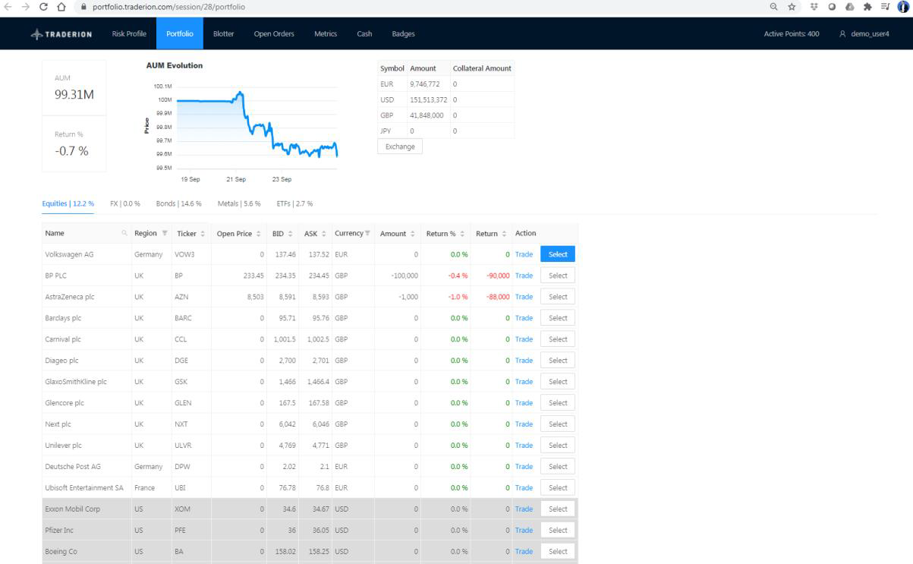
Task: Reload the page using browser refresh icon
Action: 43,7
